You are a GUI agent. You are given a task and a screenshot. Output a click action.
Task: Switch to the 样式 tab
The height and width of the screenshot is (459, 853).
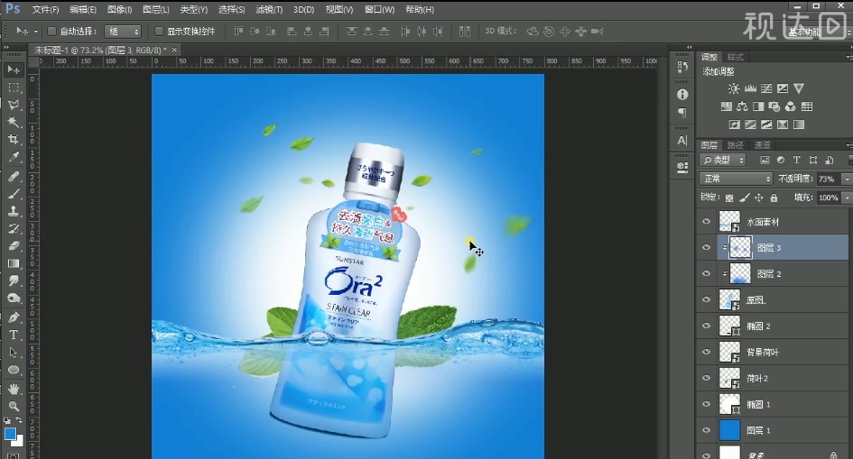tap(735, 57)
